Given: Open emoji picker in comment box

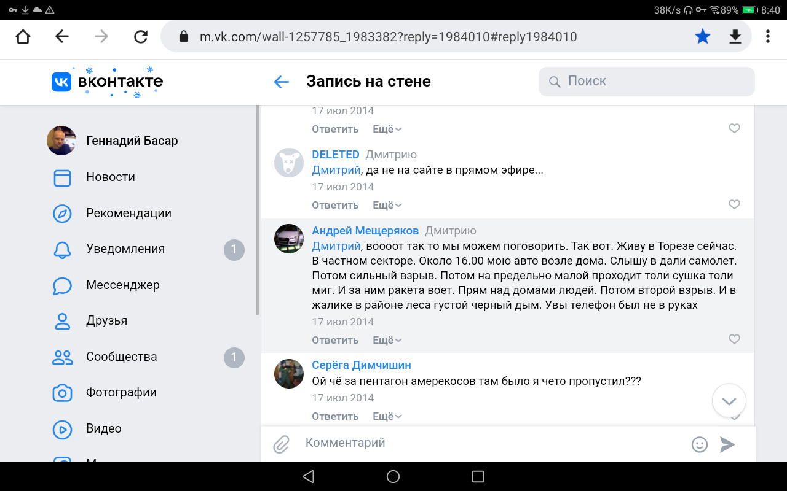Looking at the screenshot, I should pos(700,444).
